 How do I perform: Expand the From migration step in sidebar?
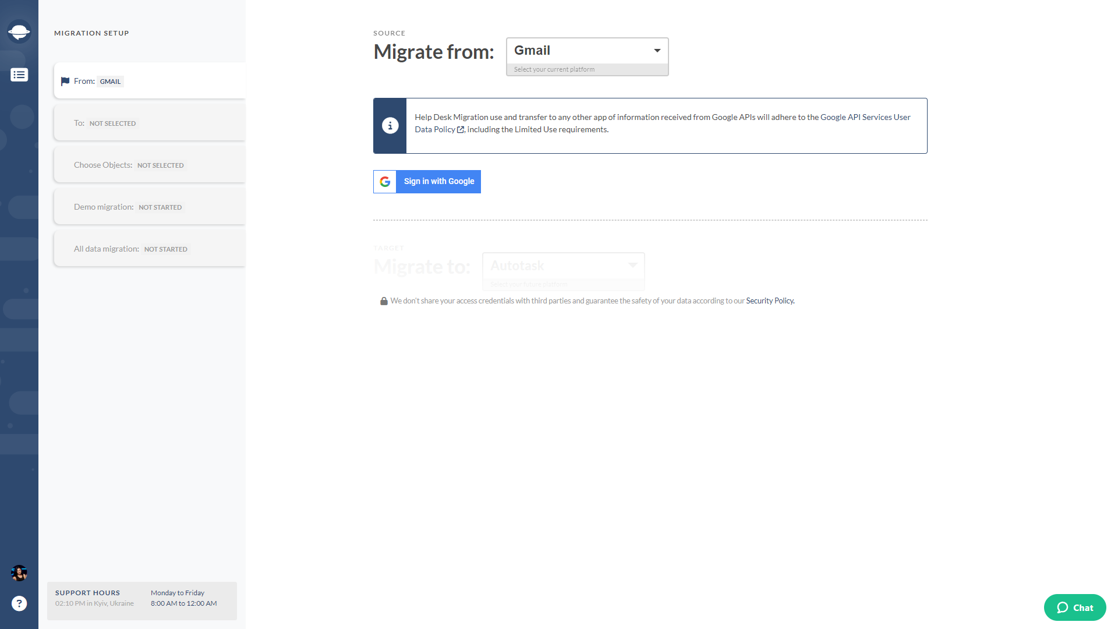pyautogui.click(x=149, y=80)
